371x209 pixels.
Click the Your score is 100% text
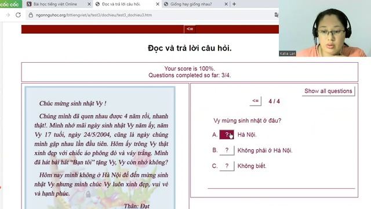point(190,69)
